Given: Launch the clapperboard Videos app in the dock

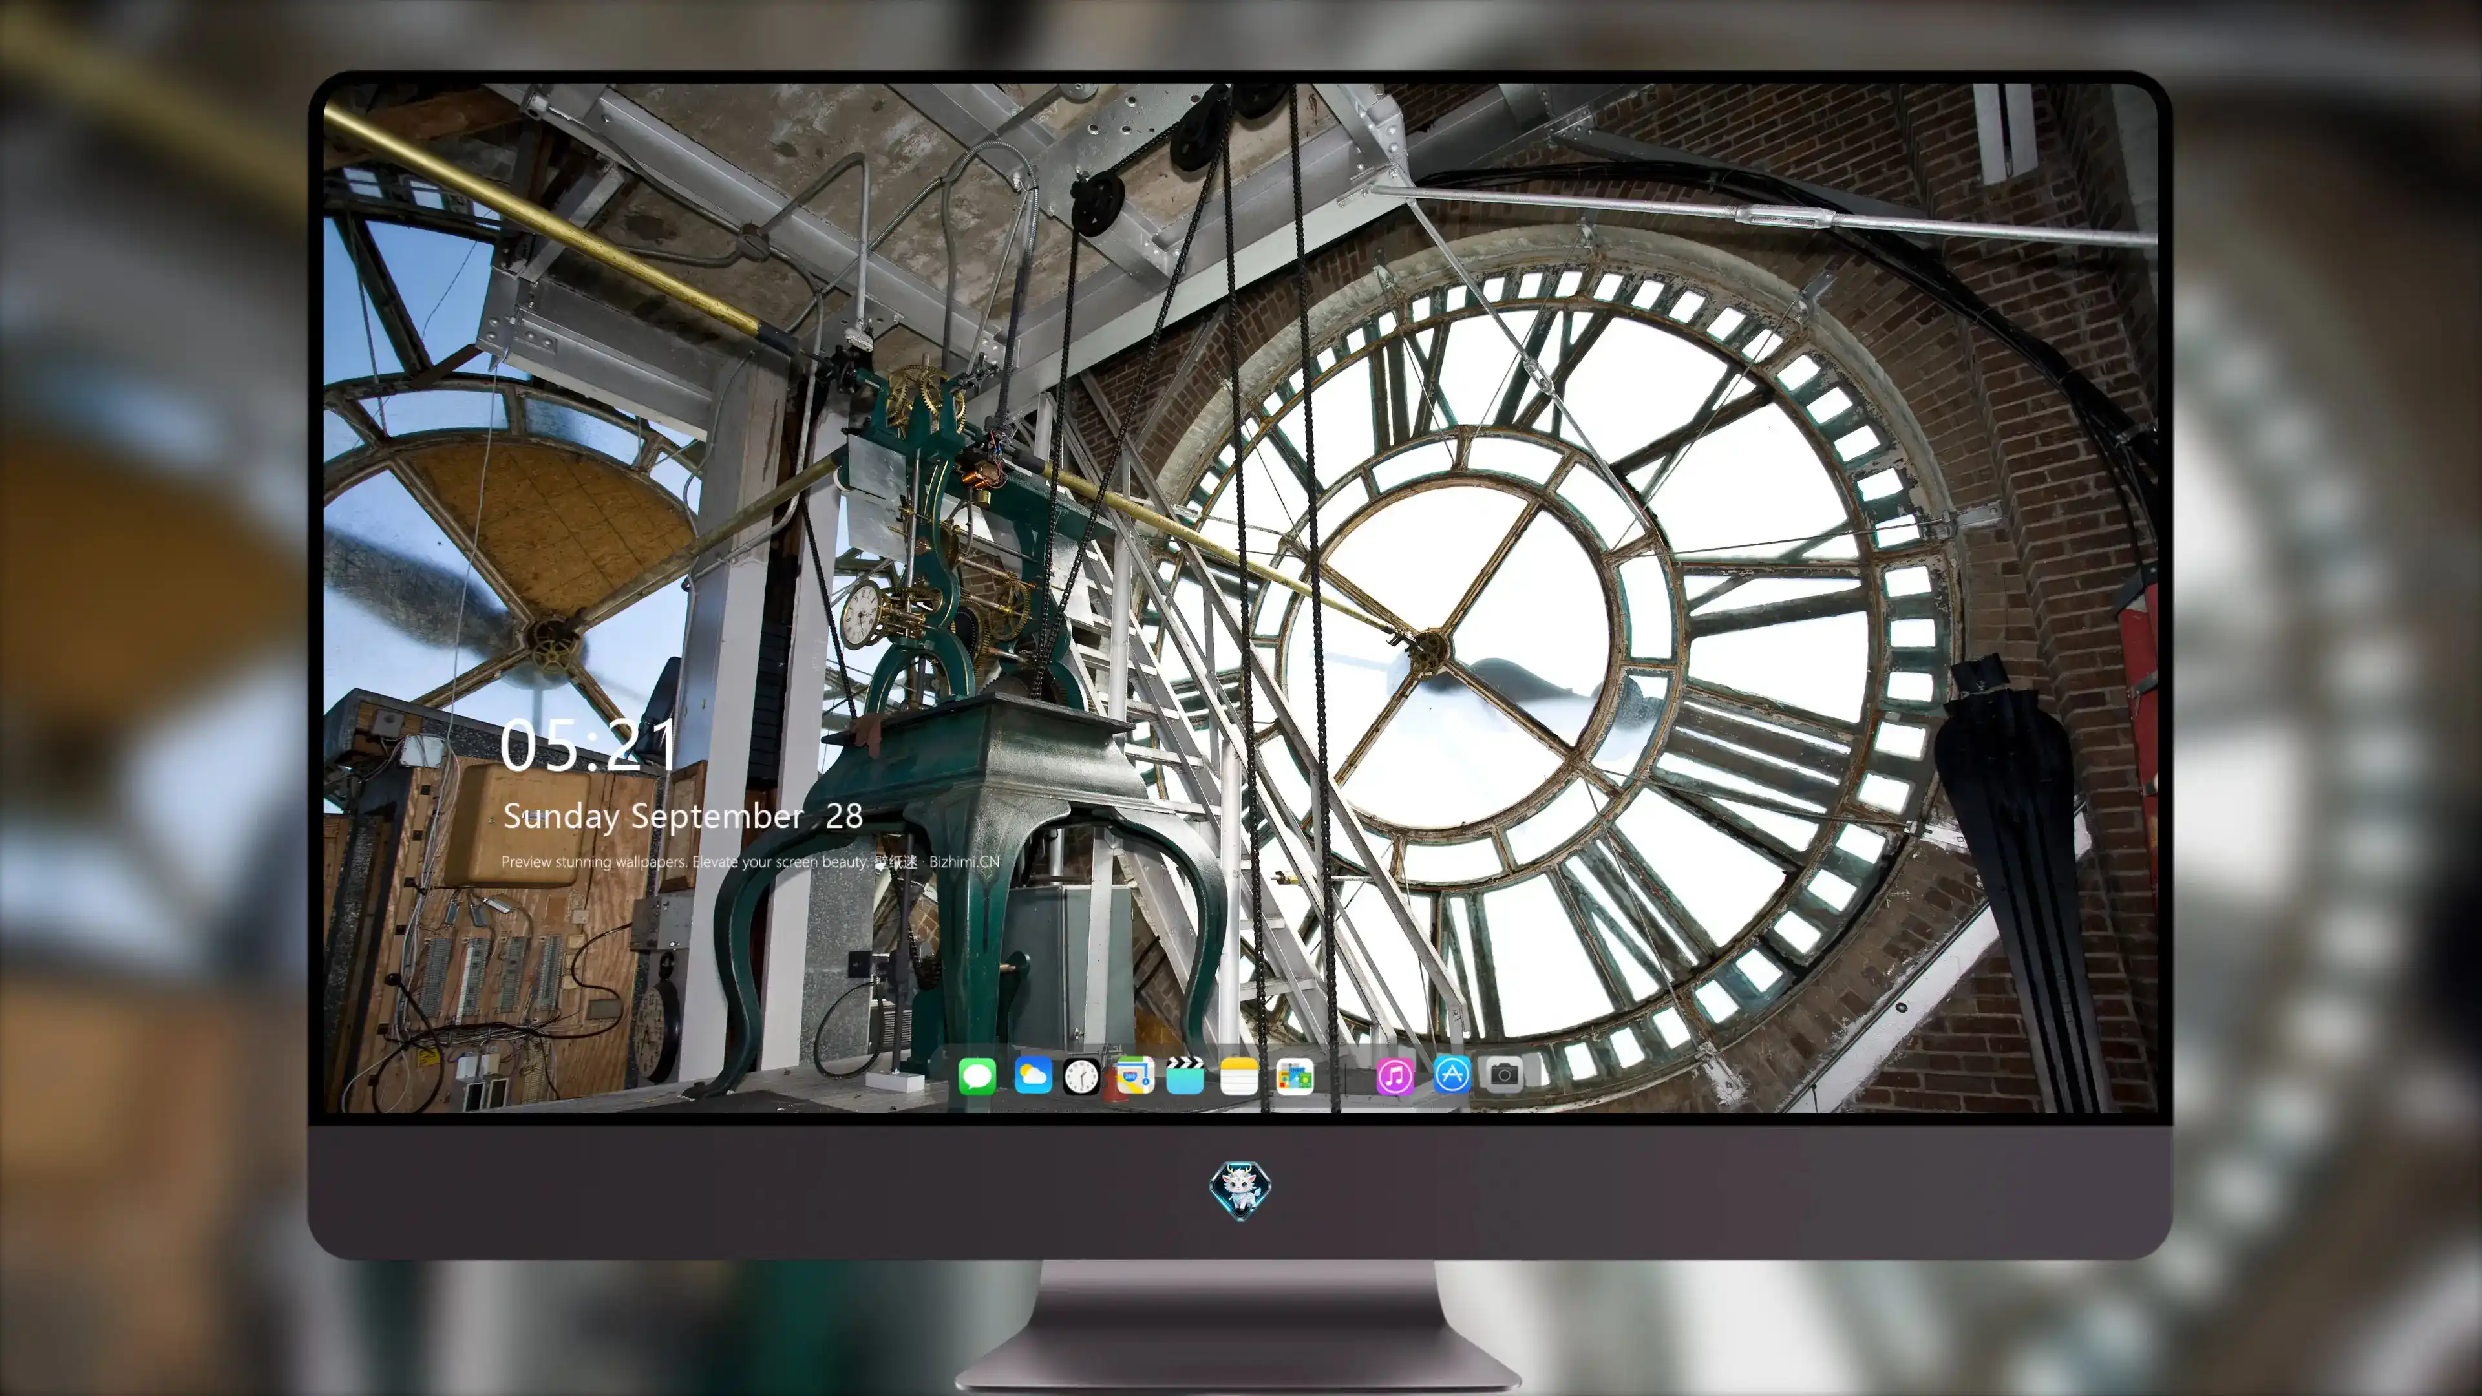Looking at the screenshot, I should 1185,1075.
